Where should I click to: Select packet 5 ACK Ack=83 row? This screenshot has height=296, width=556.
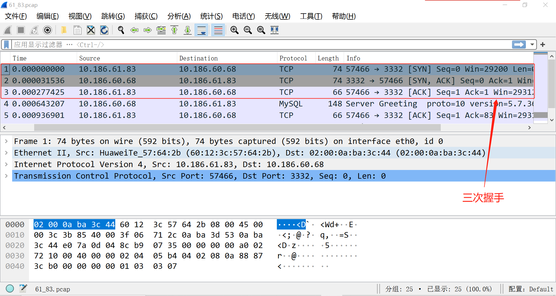(267, 116)
